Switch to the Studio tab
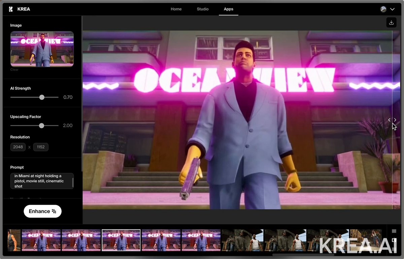 point(203,9)
